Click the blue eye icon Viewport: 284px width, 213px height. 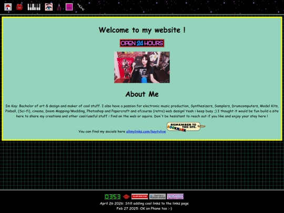coord(49,7)
